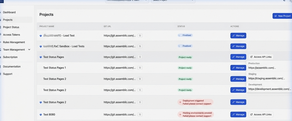Copy the git URL for RaC Sandbox - Load Tests
The image size is (292, 121).
(140, 46)
